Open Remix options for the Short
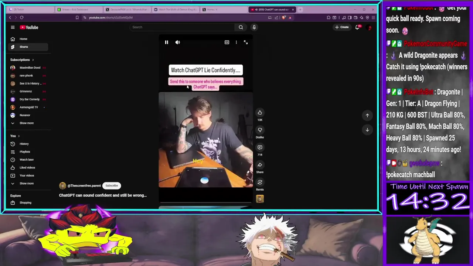 click(x=260, y=182)
